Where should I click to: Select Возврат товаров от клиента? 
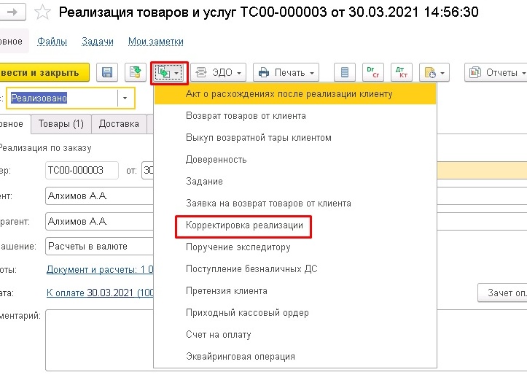295,116
